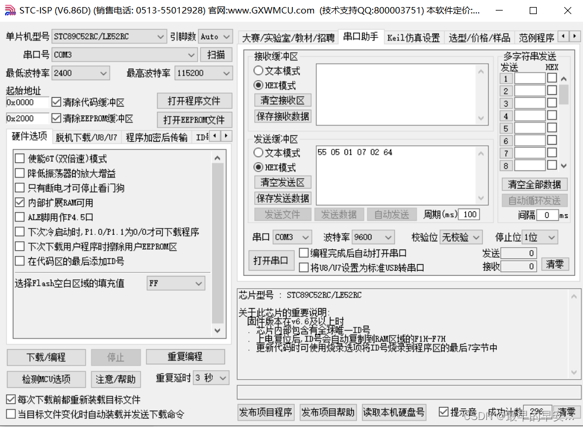Toggle the 提示音 checkbox near success counter
This screenshot has width=583, height=427.
444,412
